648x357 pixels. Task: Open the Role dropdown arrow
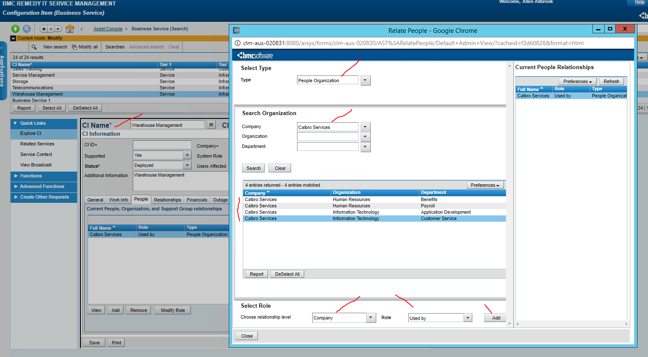(468, 318)
